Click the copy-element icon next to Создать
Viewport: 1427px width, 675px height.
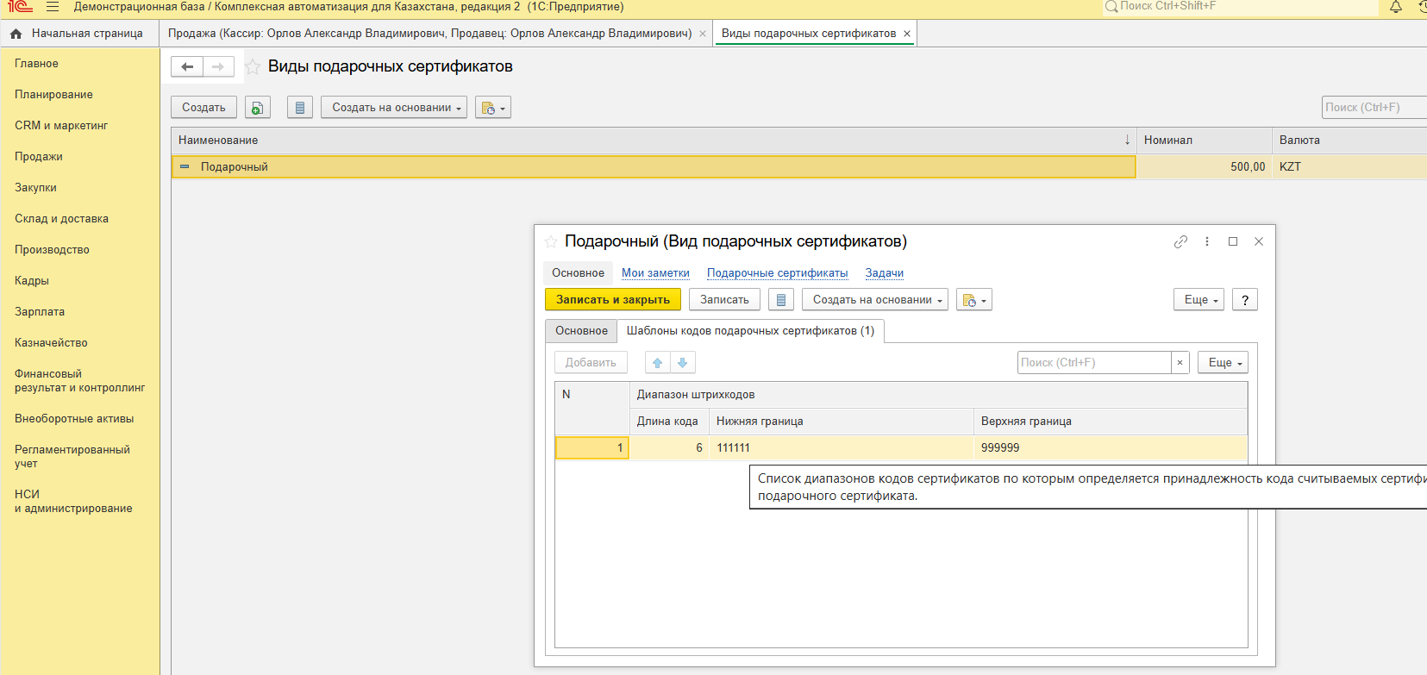(x=257, y=108)
